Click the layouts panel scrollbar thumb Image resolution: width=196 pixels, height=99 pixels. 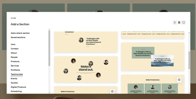[x=189, y=60]
